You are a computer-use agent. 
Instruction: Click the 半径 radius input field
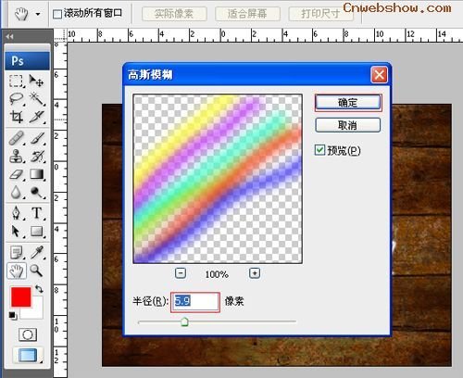click(195, 302)
